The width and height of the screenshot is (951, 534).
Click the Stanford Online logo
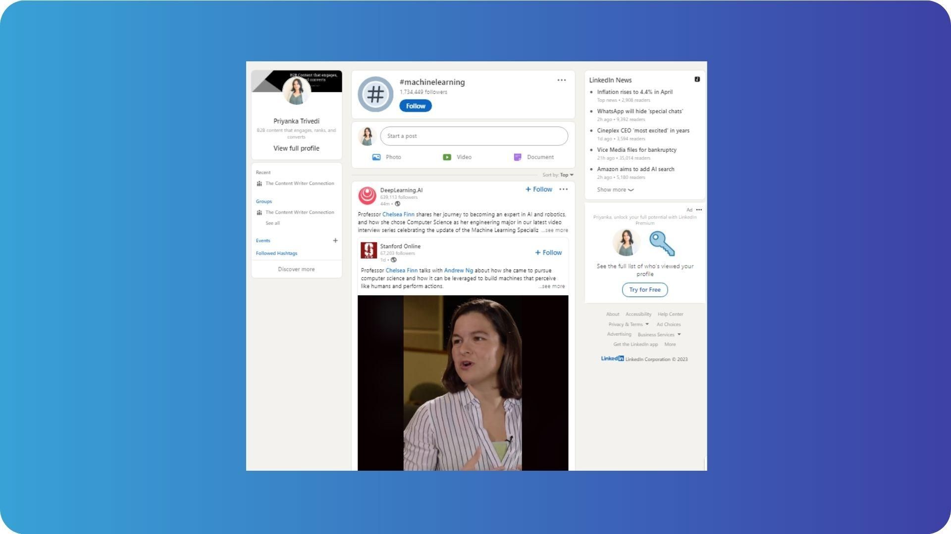click(369, 251)
